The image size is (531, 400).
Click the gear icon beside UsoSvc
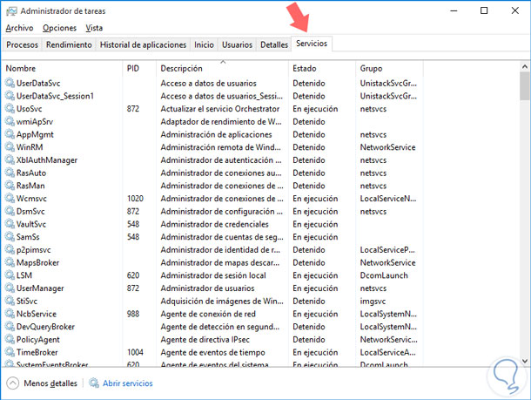tap(10, 108)
